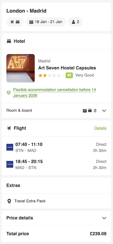Viewport: 113px width, 244px height.
Task: Click the airline logo for MAD - STN flight
Action: point(10,164)
